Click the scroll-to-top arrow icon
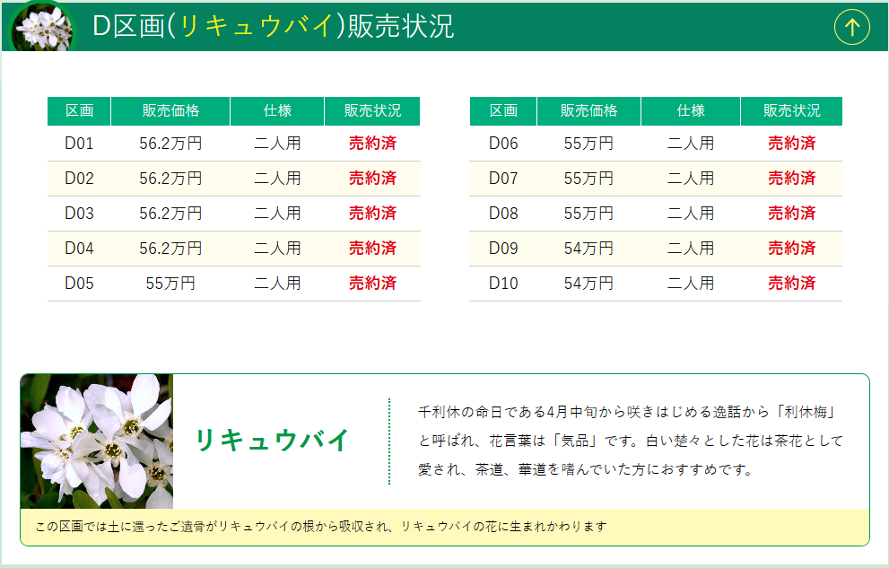 (852, 27)
